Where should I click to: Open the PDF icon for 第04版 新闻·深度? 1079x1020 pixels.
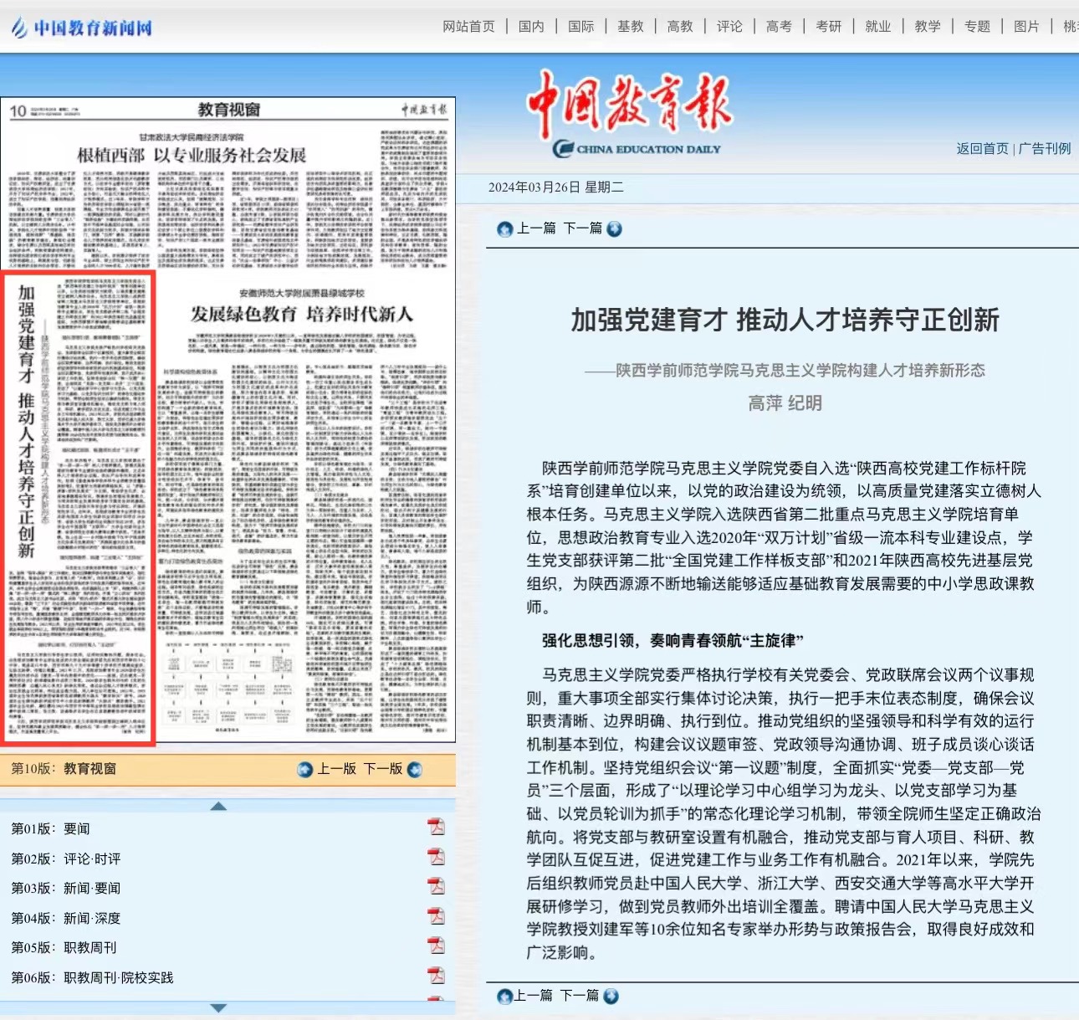(436, 916)
